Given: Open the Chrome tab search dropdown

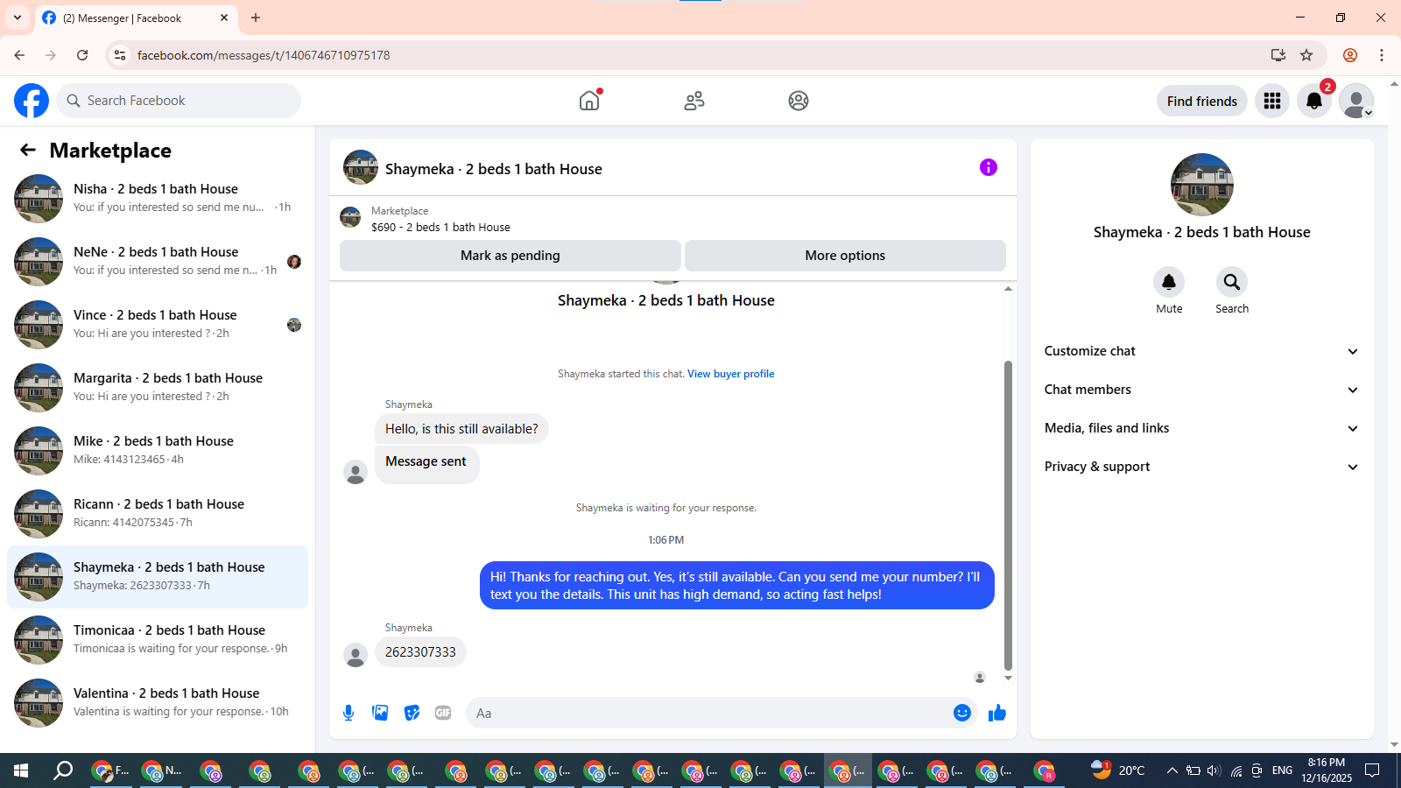Looking at the screenshot, I should [18, 18].
